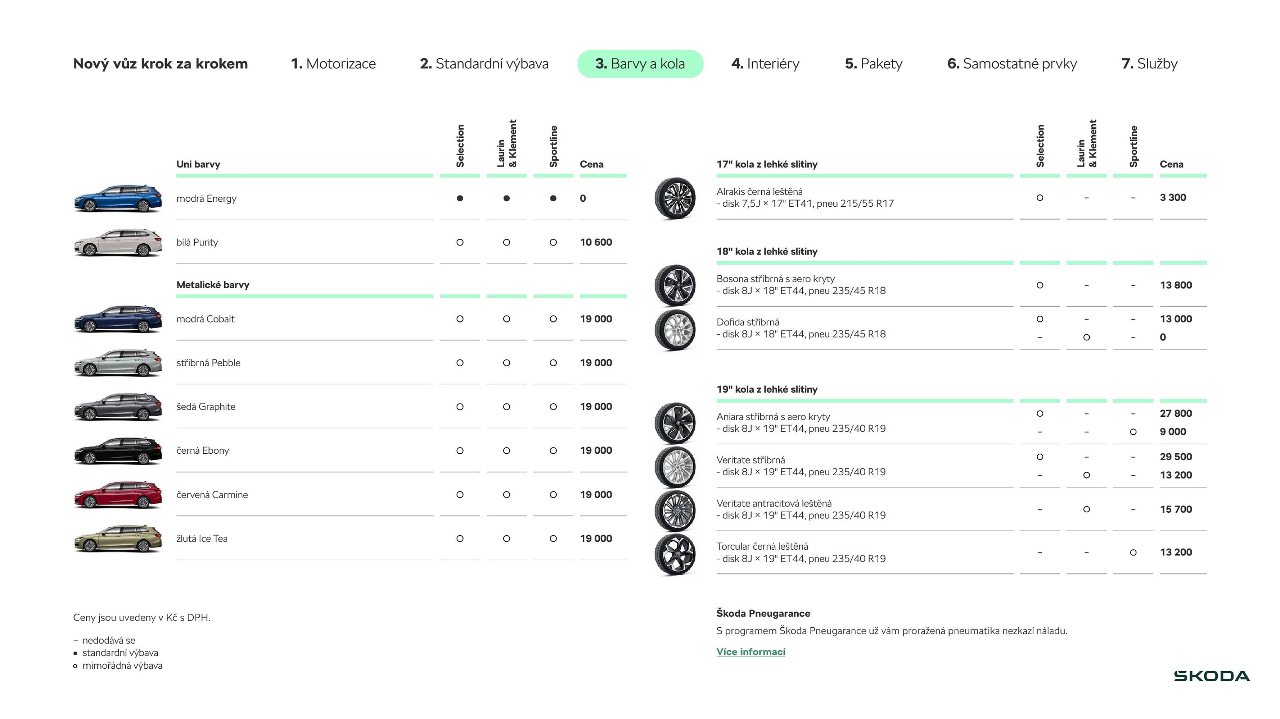Click the Alrakis black polished wheel image

tap(674, 198)
